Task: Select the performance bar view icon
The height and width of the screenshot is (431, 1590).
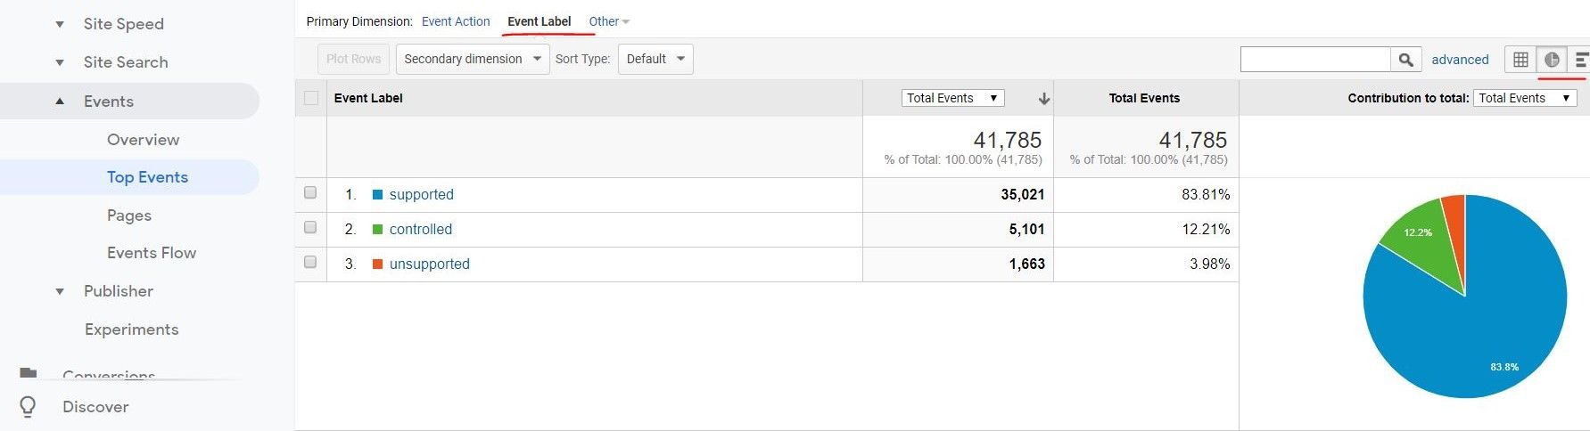Action: point(1580,60)
